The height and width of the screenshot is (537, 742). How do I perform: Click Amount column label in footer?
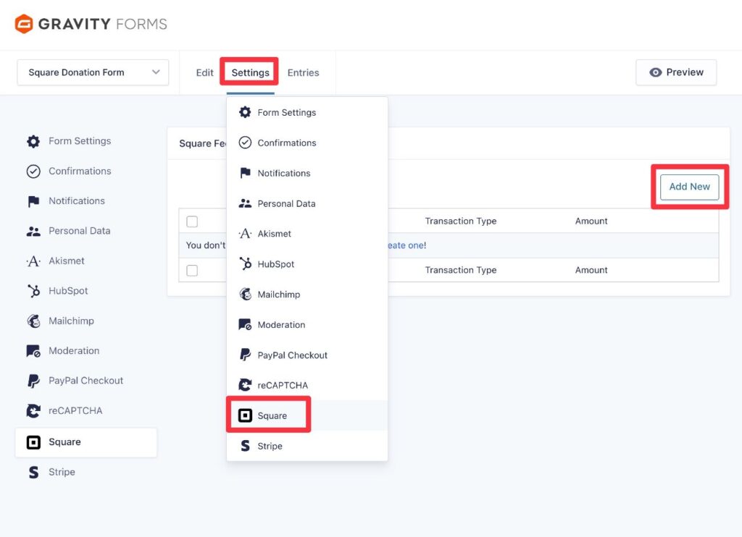pyautogui.click(x=591, y=271)
